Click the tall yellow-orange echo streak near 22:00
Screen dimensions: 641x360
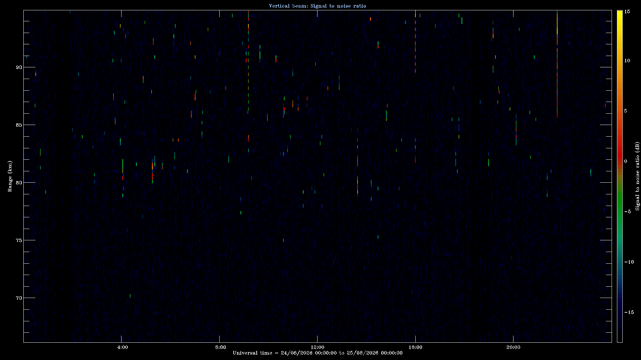pyautogui.click(x=557, y=64)
